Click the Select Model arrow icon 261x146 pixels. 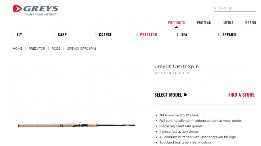pyautogui.click(x=186, y=95)
